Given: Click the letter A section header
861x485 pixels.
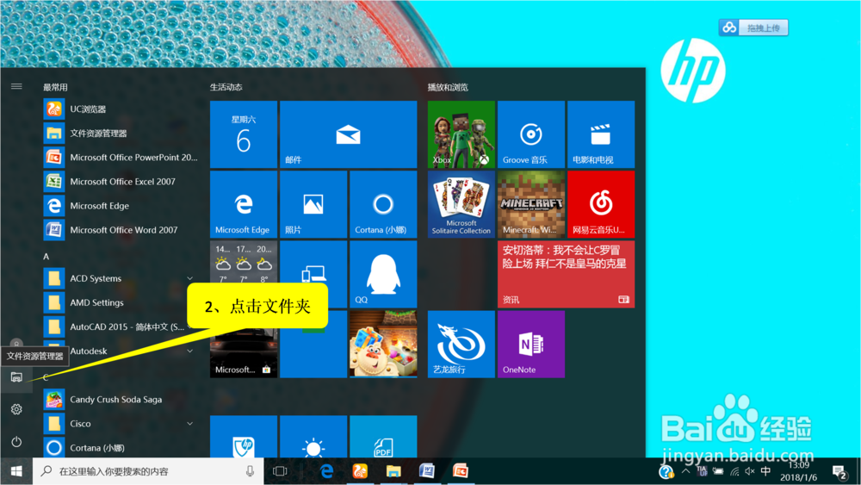Looking at the screenshot, I should pos(46,256).
